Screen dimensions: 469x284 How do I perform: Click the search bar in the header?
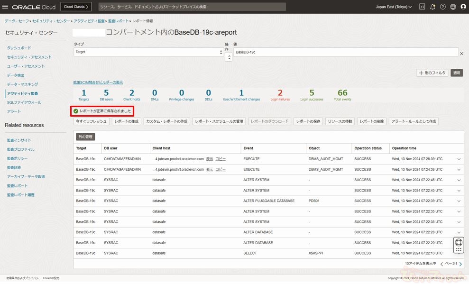pyautogui.click(x=192, y=7)
